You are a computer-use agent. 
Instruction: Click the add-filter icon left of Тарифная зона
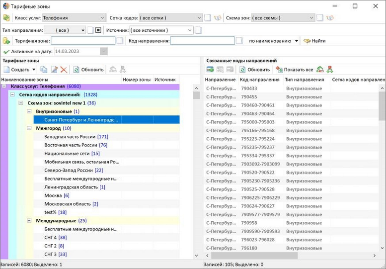(x=6, y=41)
